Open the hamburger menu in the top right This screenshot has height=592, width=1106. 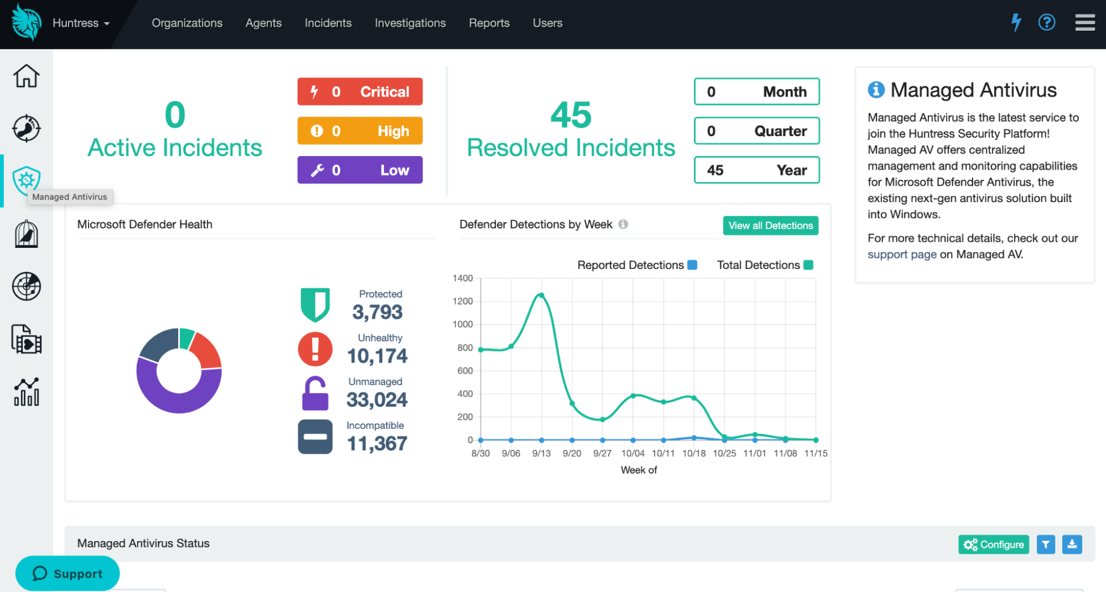pyautogui.click(x=1085, y=23)
